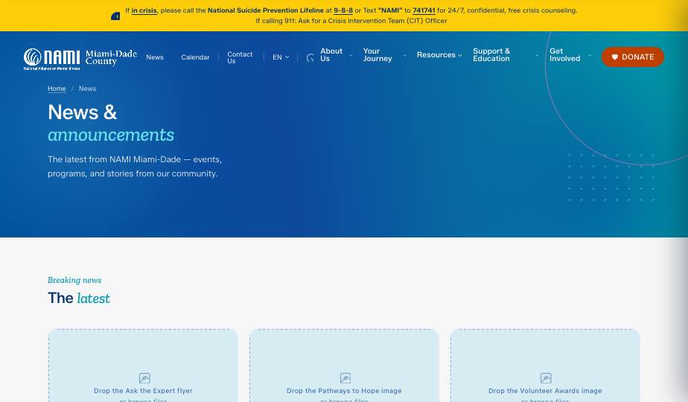Expand the Your Journey menu
This screenshot has width=688, height=402.
tap(384, 55)
